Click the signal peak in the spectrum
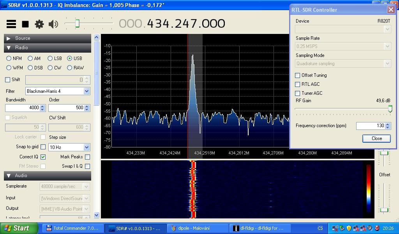The image size is (399, 234). click(x=192, y=55)
